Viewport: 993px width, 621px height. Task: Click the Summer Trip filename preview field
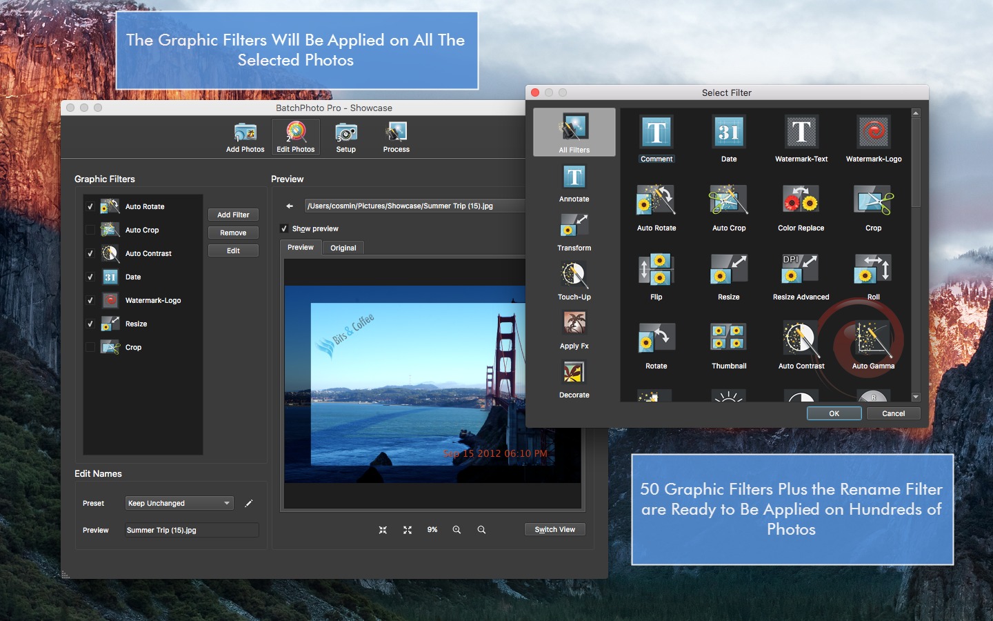point(192,531)
